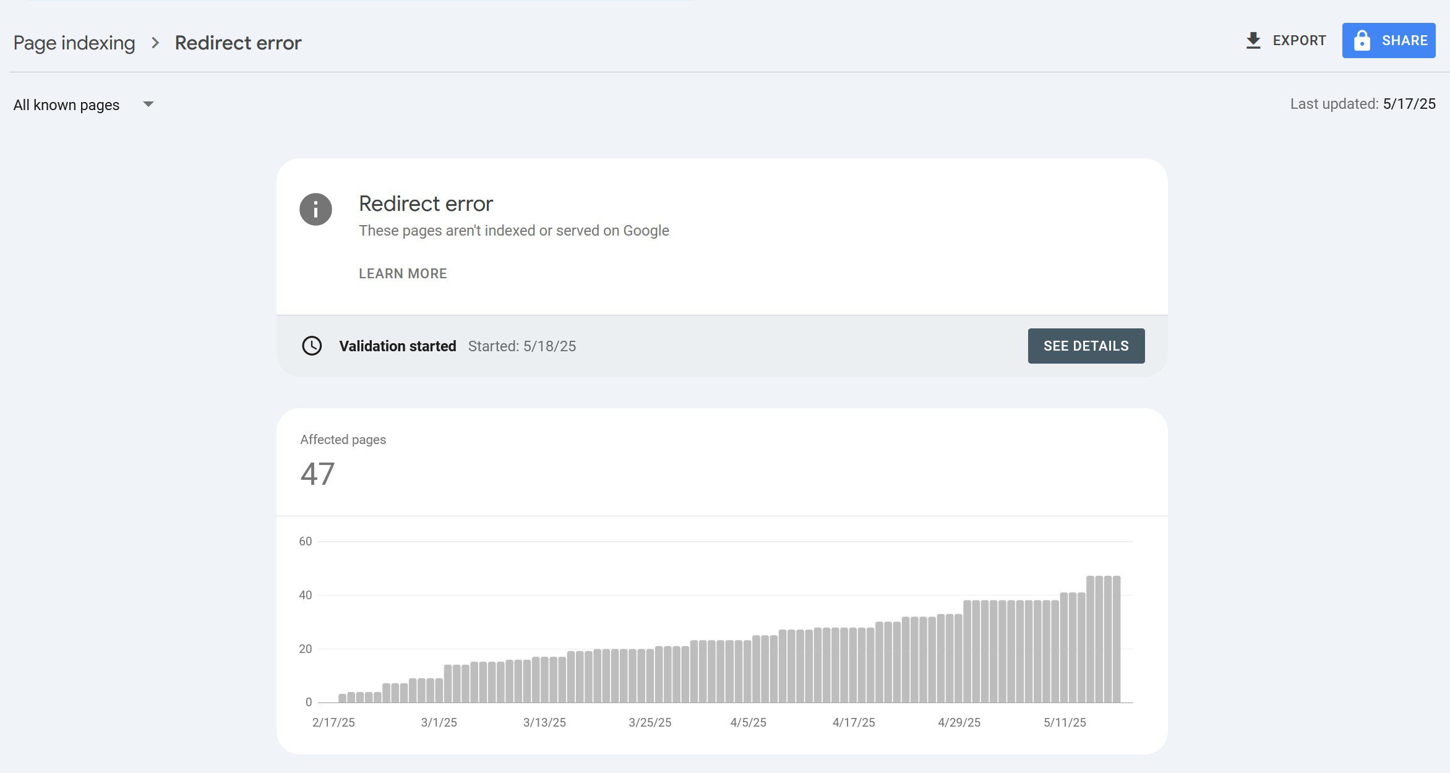Click the Validation started status text

point(398,346)
